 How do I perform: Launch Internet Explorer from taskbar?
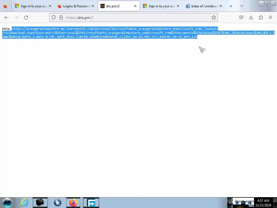[24, 203]
